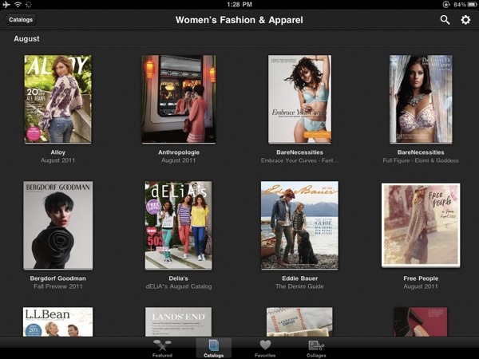
Task: Click 'The Denim Guide' subtitle
Action: coord(299,286)
